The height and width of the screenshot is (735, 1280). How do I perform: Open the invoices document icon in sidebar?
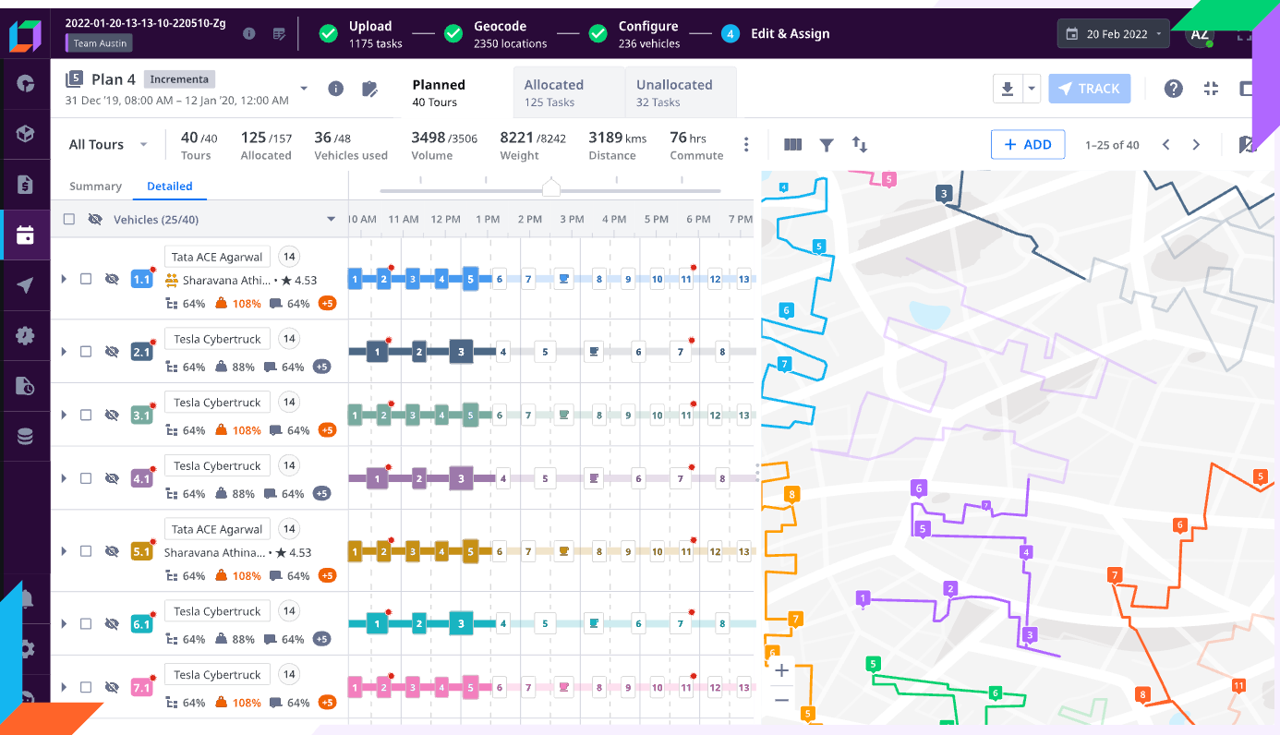coord(25,183)
